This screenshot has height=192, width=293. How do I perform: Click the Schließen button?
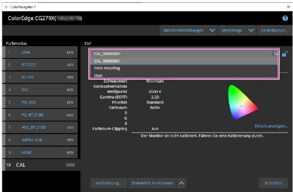(273, 183)
